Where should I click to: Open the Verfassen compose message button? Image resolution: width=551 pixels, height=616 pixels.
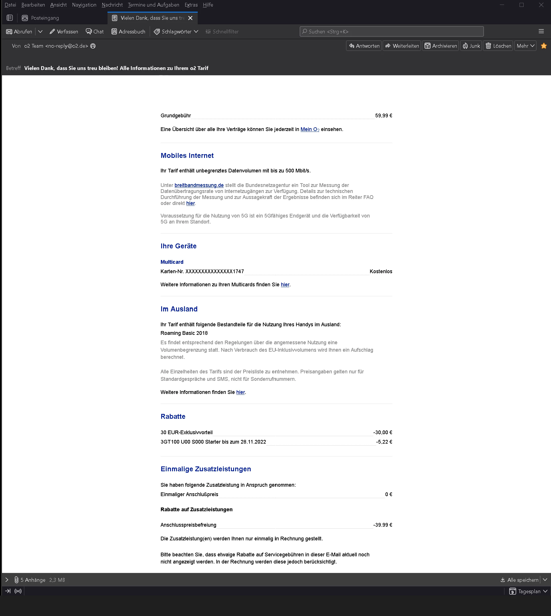click(64, 31)
